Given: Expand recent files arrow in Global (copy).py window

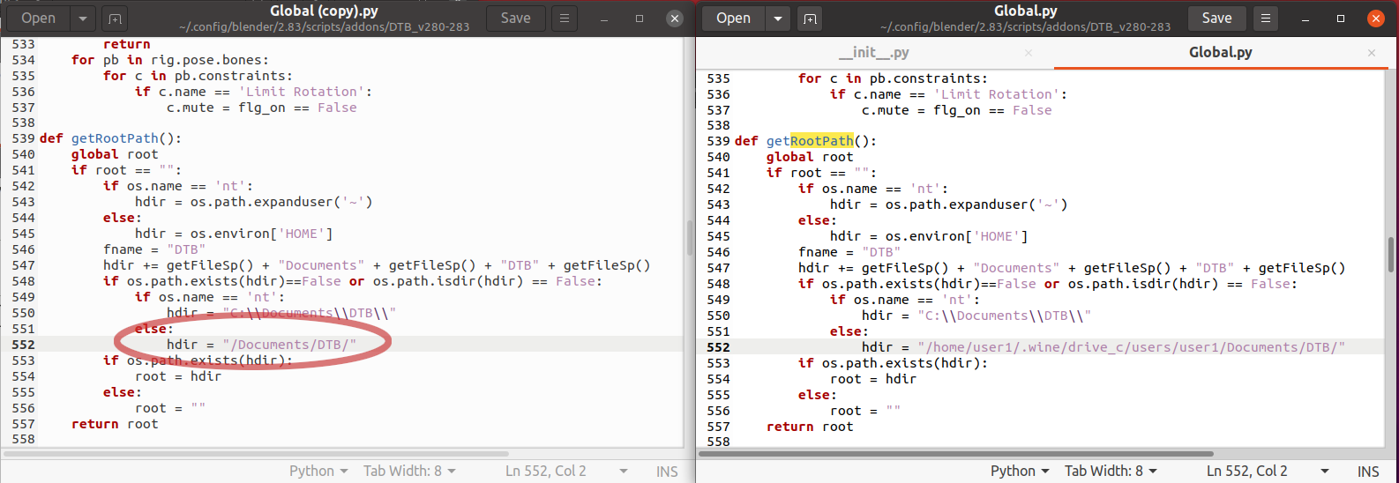Looking at the screenshot, I should pyautogui.click(x=82, y=18).
